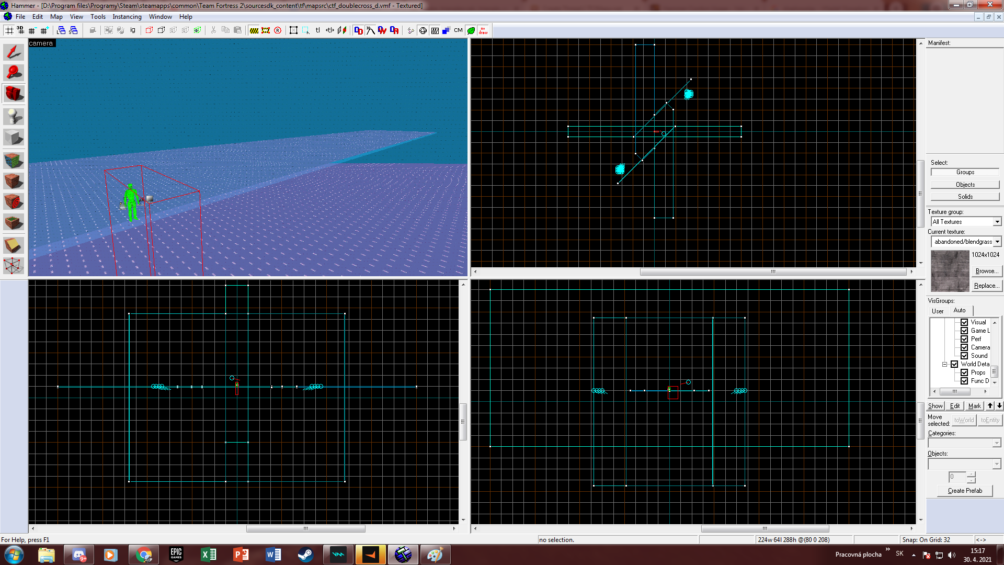
Task: Toggle Props visgroup checkbox
Action: tap(964, 372)
